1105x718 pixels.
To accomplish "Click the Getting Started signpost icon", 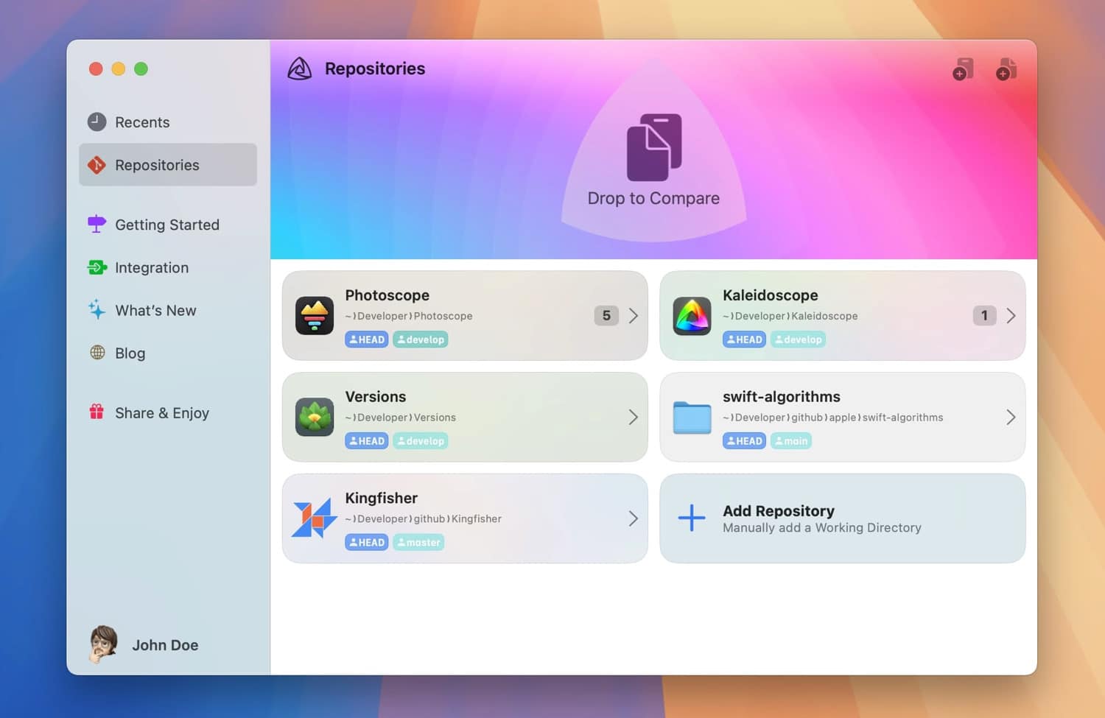I will pyautogui.click(x=97, y=224).
